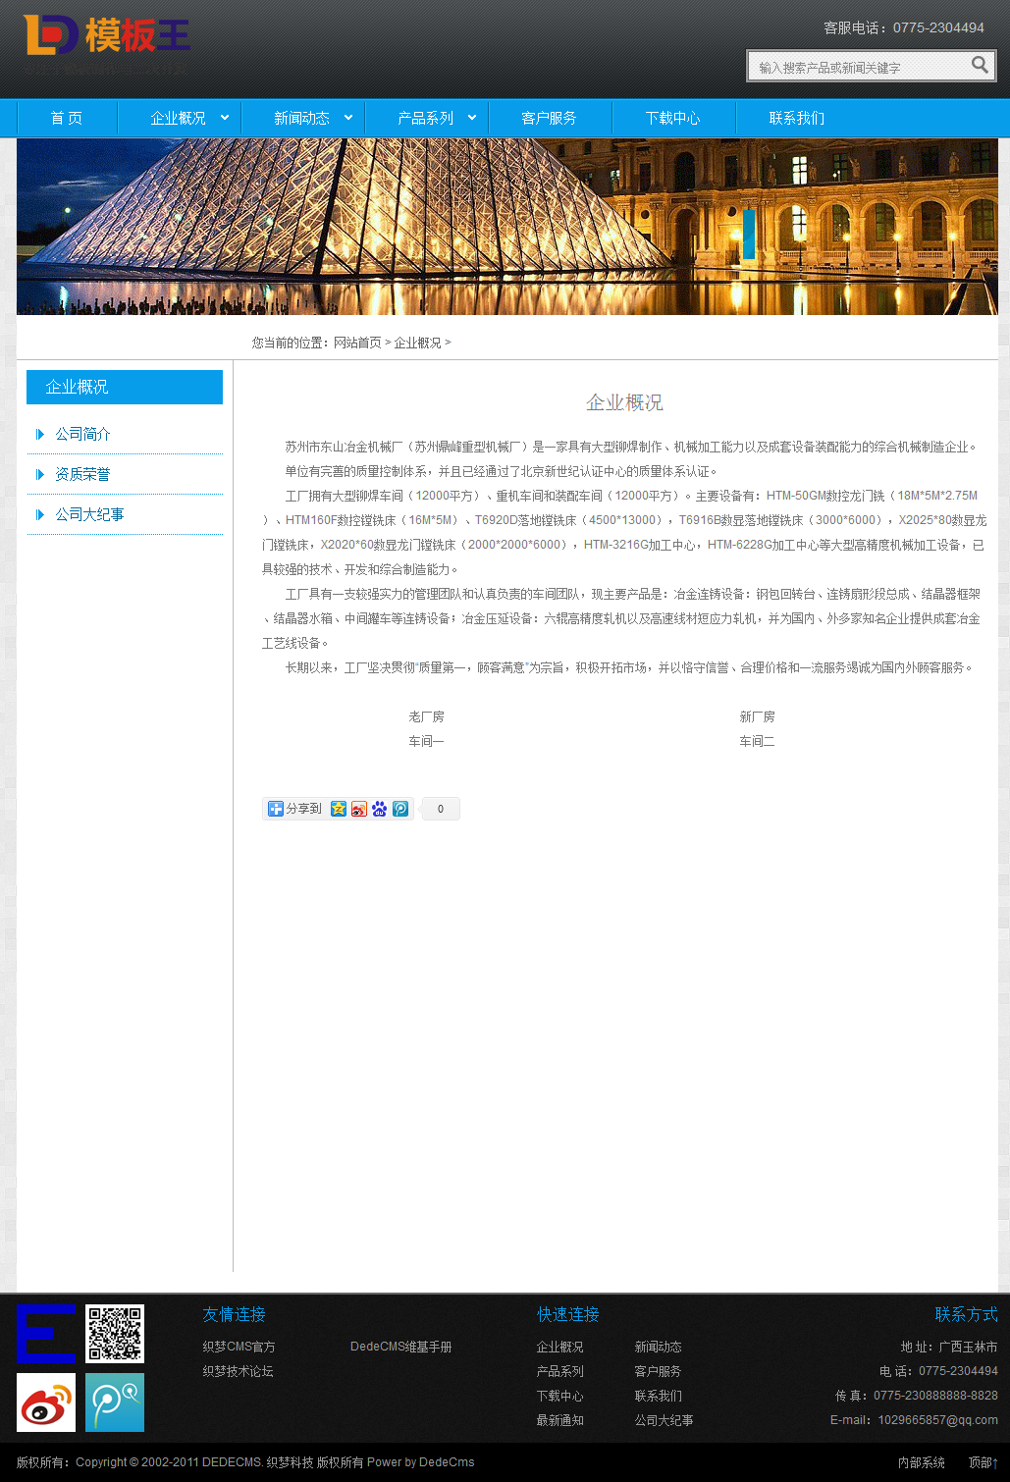Open the large Tencent Weibo footer icon

pos(115,1403)
